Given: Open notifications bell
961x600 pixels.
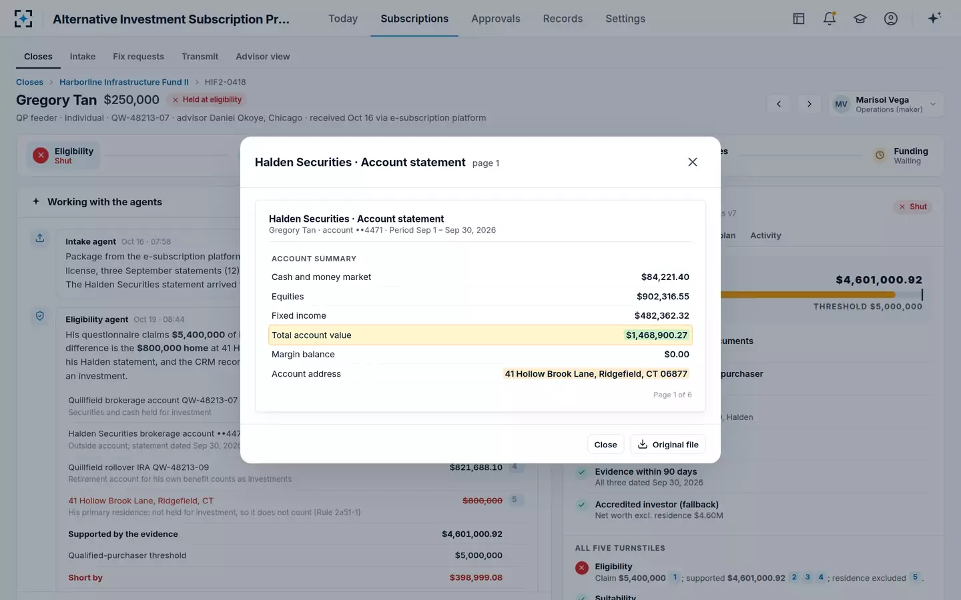Looking at the screenshot, I should click(830, 19).
